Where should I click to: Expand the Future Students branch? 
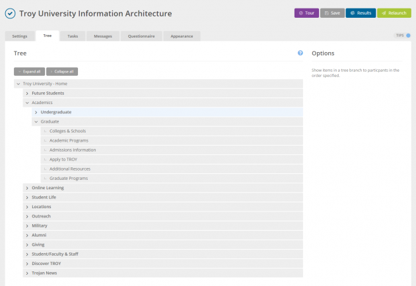point(27,94)
